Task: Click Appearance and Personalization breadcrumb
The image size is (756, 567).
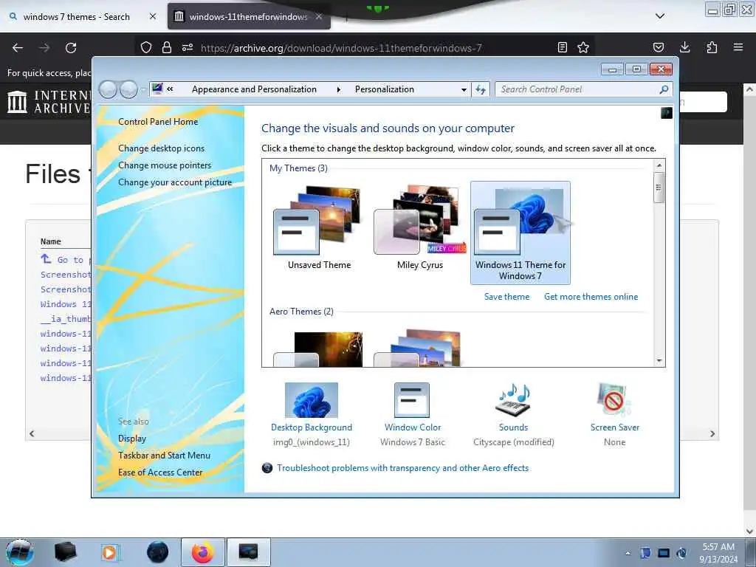Action: click(x=254, y=89)
